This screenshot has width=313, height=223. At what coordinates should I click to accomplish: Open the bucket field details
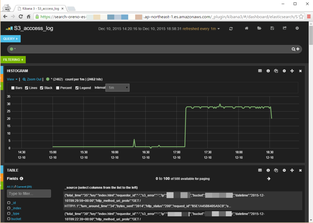16,219
